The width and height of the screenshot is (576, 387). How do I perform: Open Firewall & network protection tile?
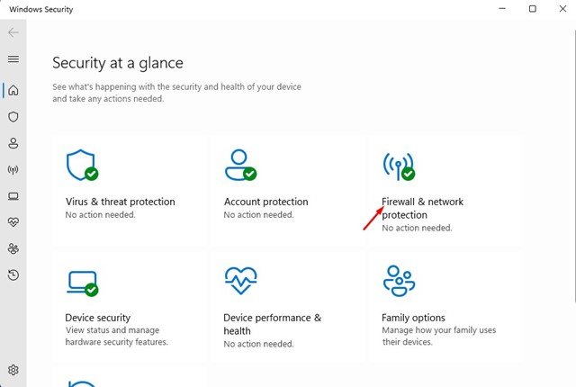pyautogui.click(x=444, y=193)
